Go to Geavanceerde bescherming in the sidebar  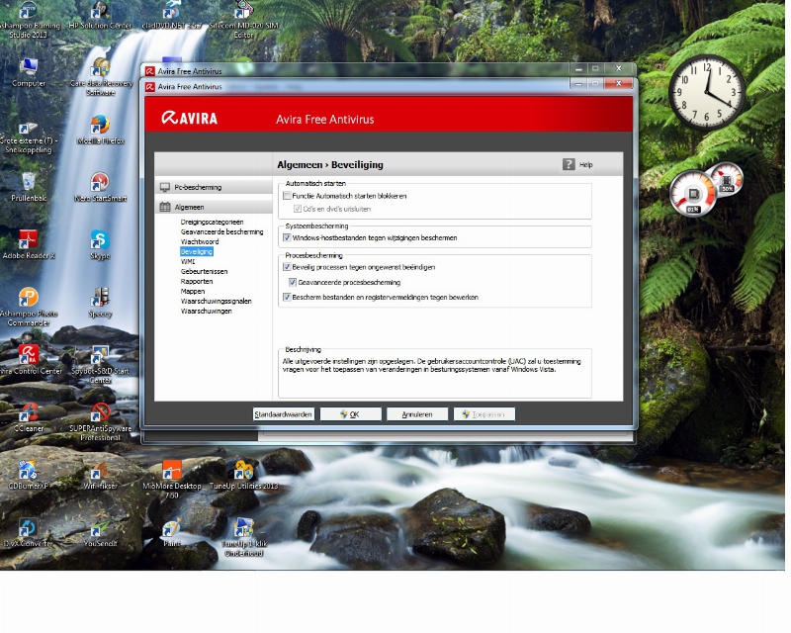[221, 232]
